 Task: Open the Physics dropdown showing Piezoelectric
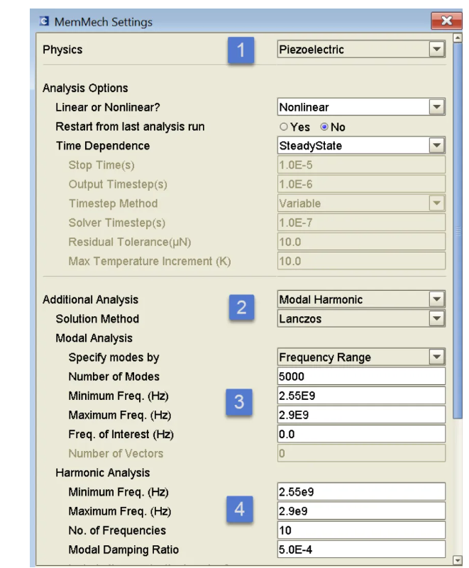[437, 50]
